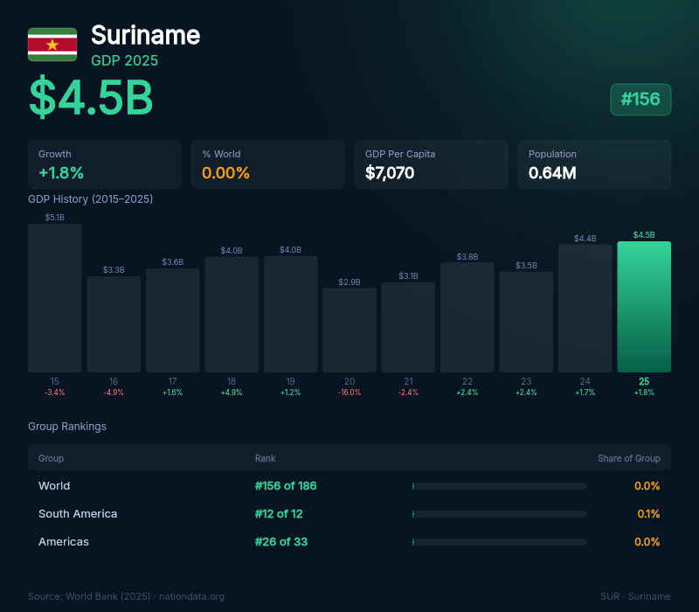Open the Population 0.64M card
699x612 pixels.
[594, 164]
